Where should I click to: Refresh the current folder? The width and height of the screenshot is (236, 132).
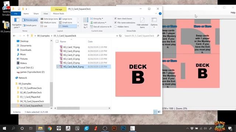(120, 36)
